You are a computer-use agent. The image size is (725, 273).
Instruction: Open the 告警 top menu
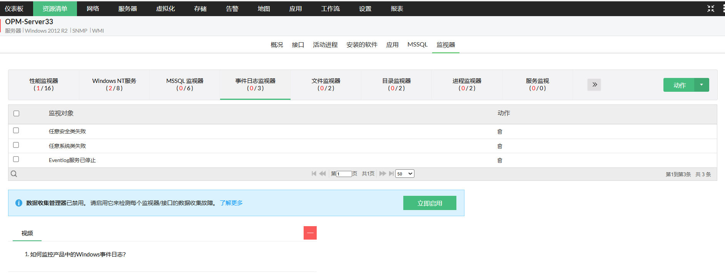(x=232, y=8)
